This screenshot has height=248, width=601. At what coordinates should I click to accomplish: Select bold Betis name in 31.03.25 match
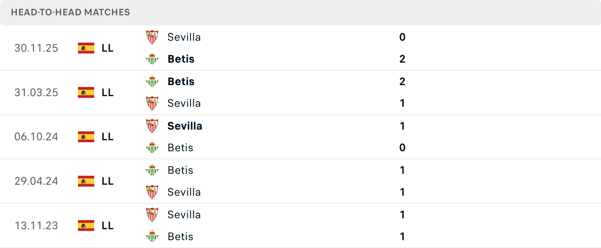181,81
